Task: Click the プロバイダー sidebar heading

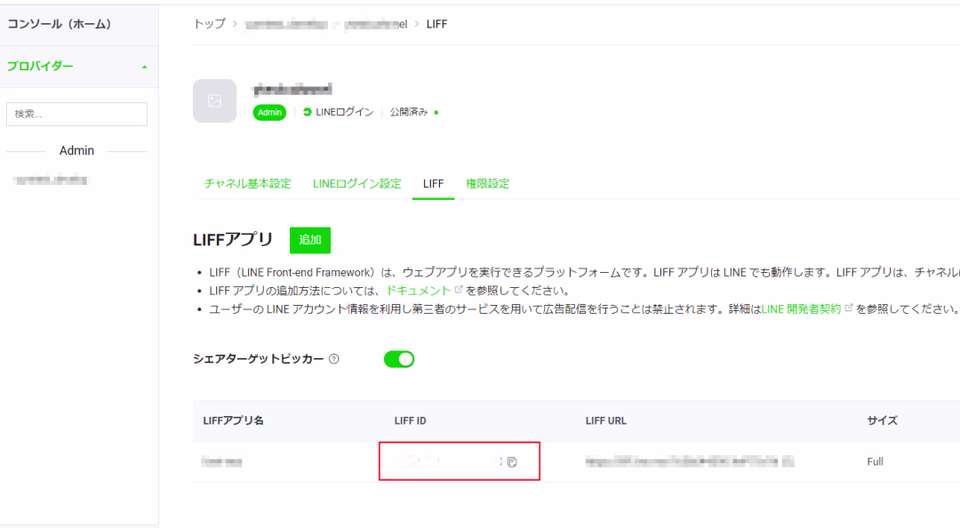Action: tap(40, 66)
